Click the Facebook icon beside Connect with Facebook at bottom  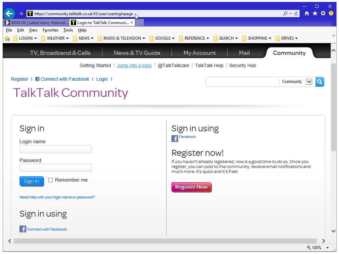(x=23, y=229)
